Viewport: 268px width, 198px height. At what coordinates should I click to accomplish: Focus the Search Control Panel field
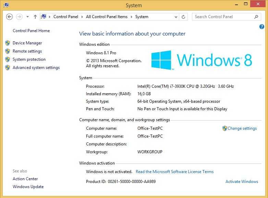pos(227,17)
